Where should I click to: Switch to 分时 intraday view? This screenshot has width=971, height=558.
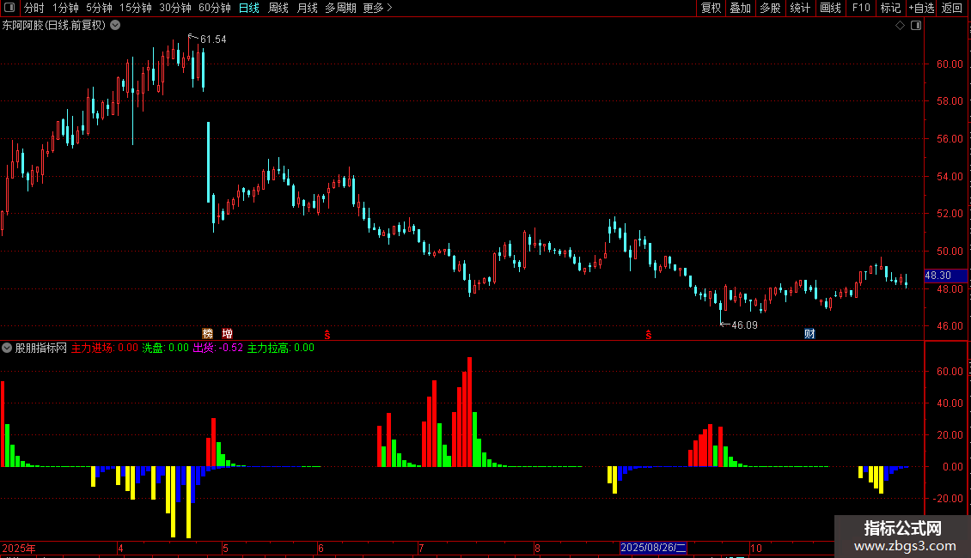[x=34, y=8]
